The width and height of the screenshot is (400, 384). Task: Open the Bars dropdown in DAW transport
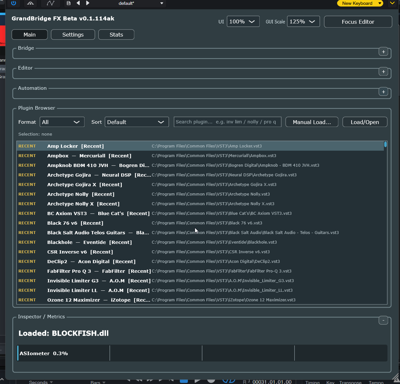(x=98, y=382)
